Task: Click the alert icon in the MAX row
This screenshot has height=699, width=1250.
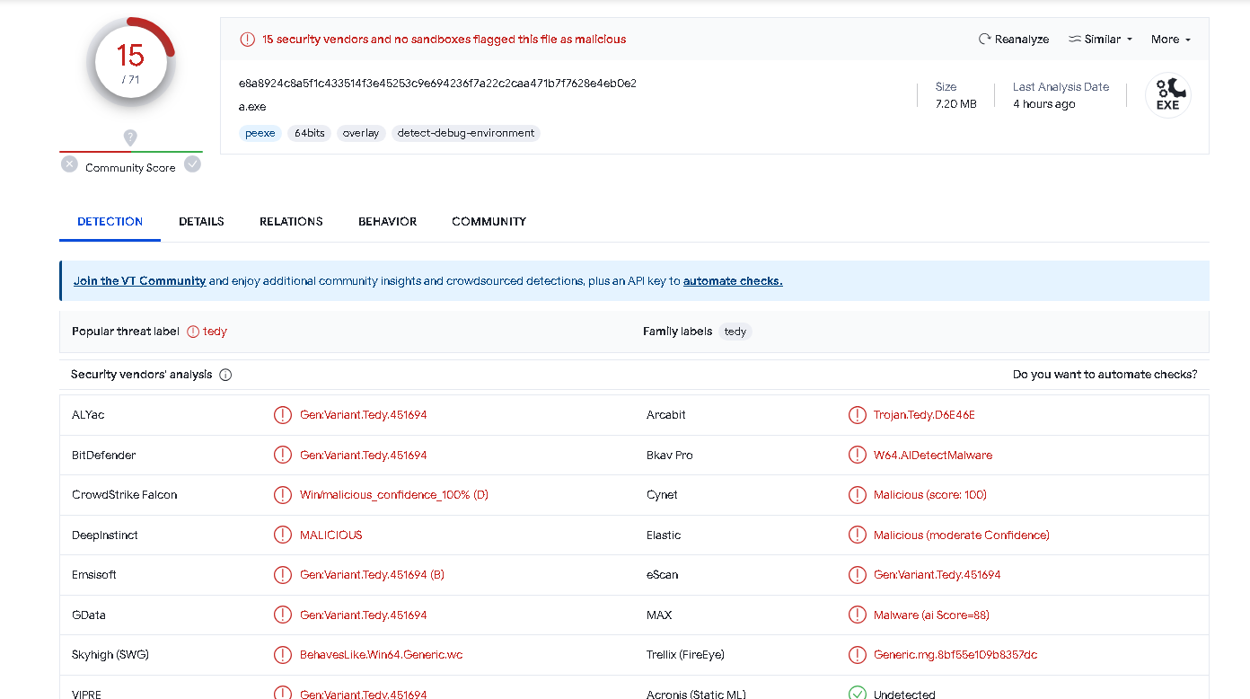Action: click(857, 615)
